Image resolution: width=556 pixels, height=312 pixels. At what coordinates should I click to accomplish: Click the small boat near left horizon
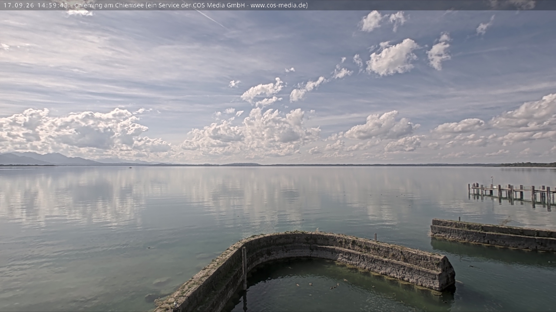(x=129, y=167)
